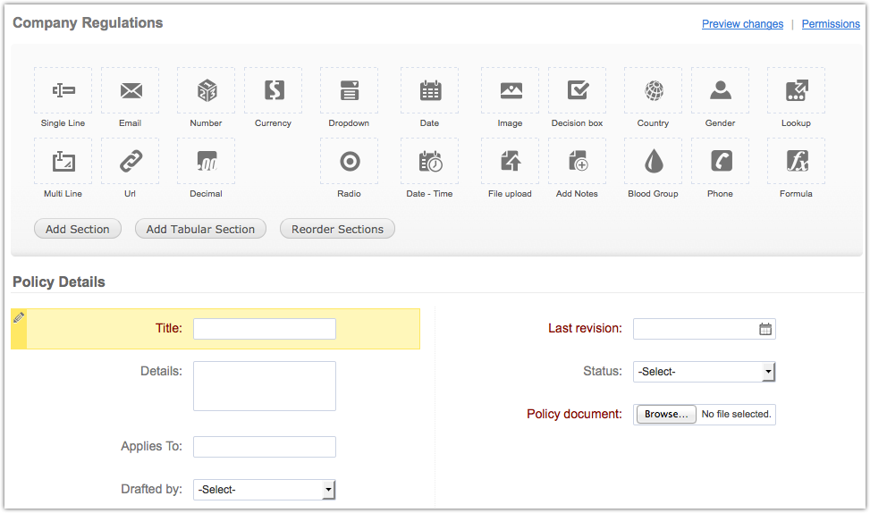Select the Dropdown field type icon
The height and width of the screenshot is (513, 870).
point(349,90)
